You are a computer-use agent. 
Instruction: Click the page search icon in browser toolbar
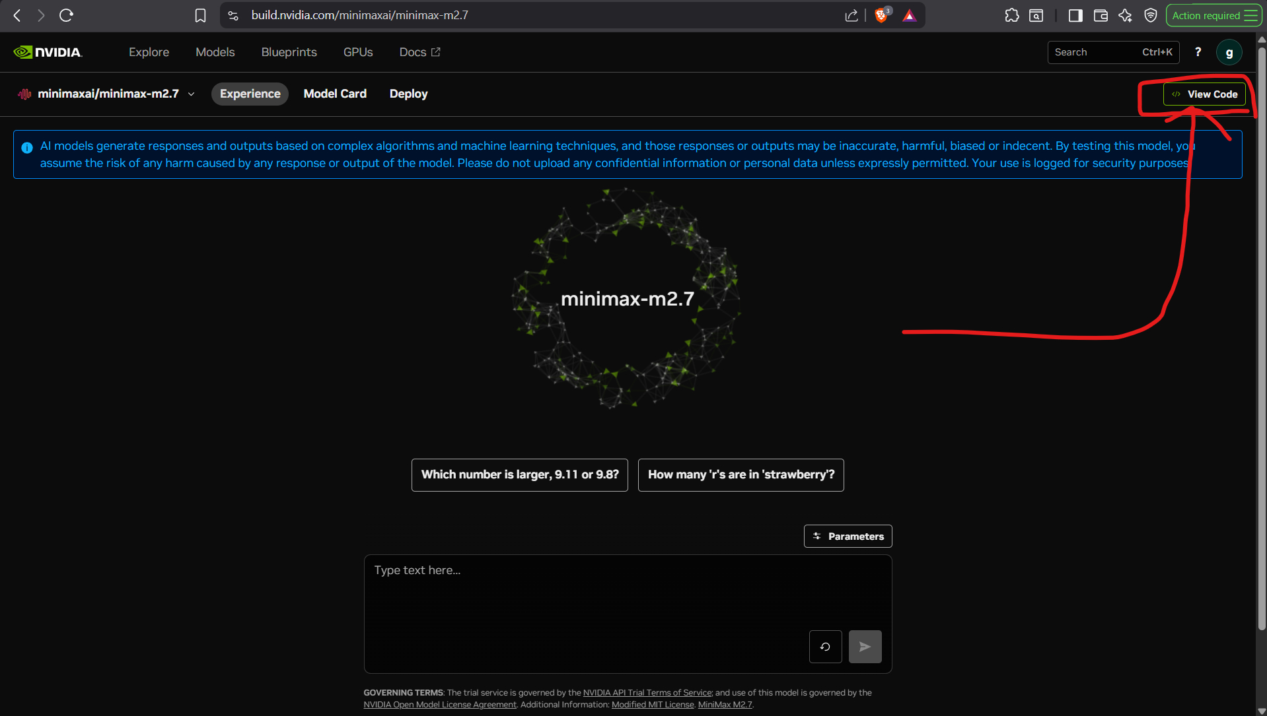[x=1036, y=15]
